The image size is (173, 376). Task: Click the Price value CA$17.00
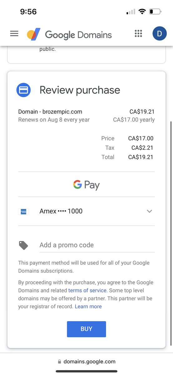coord(141,138)
